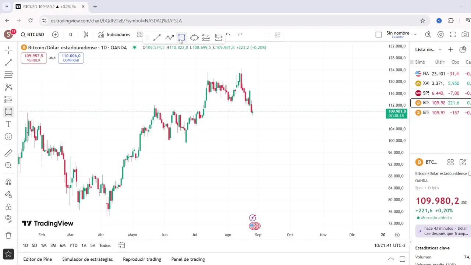
Task: Select the Text annotation tool
Action: pyautogui.click(x=8, y=124)
